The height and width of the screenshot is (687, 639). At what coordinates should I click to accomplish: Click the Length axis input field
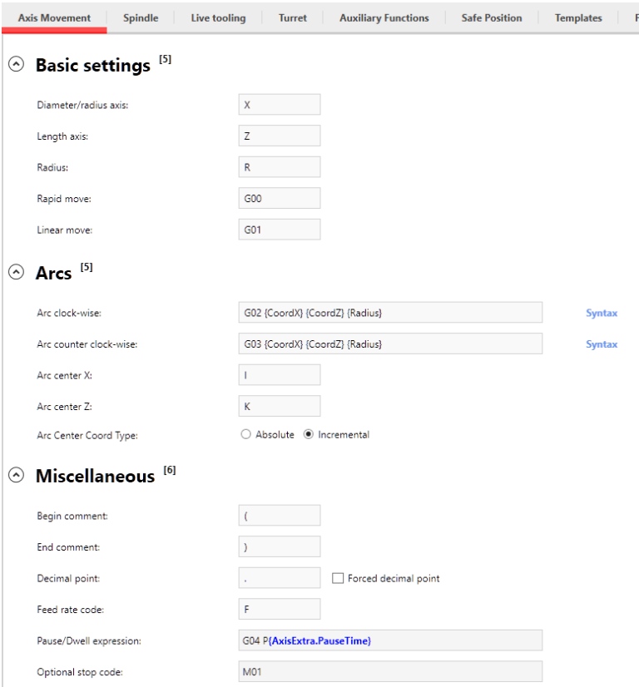click(280, 136)
